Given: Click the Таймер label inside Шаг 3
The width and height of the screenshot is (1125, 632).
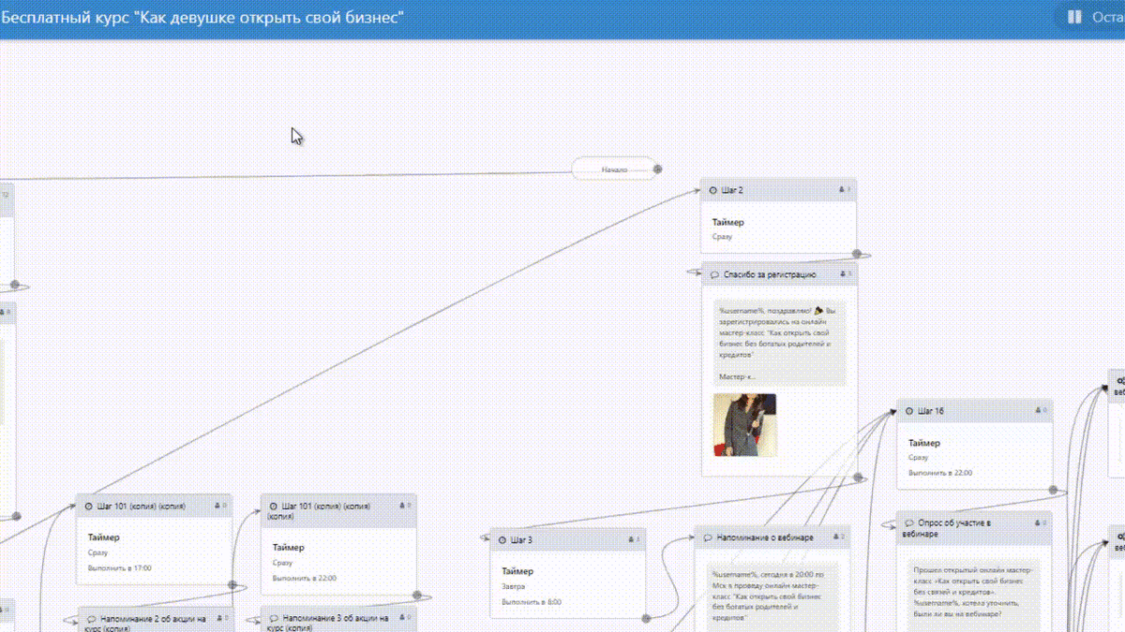Looking at the screenshot, I should (517, 571).
